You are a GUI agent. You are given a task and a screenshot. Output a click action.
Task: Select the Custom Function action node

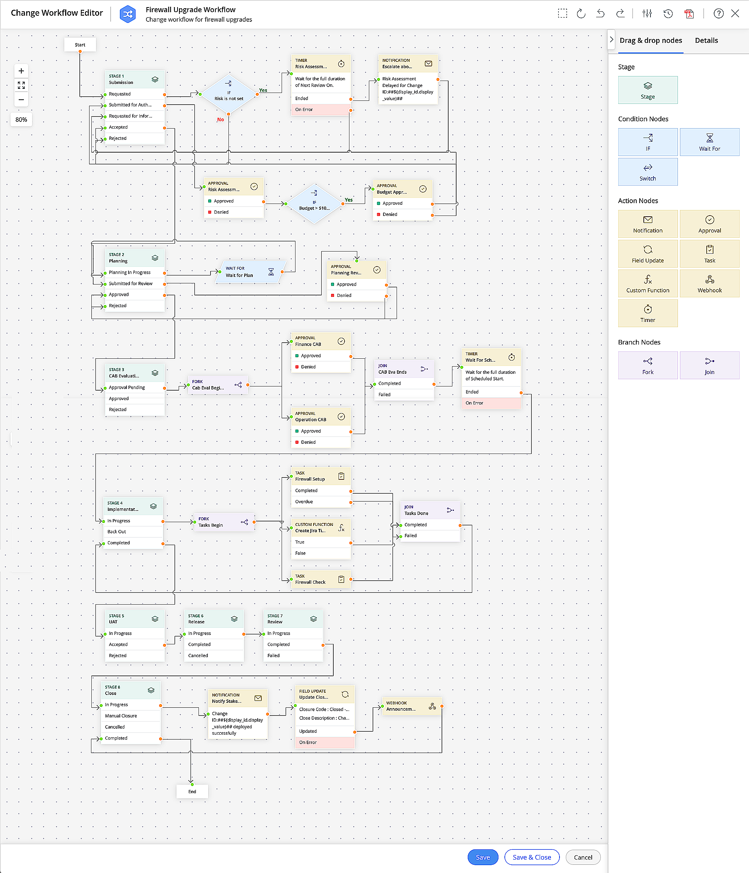[648, 283]
